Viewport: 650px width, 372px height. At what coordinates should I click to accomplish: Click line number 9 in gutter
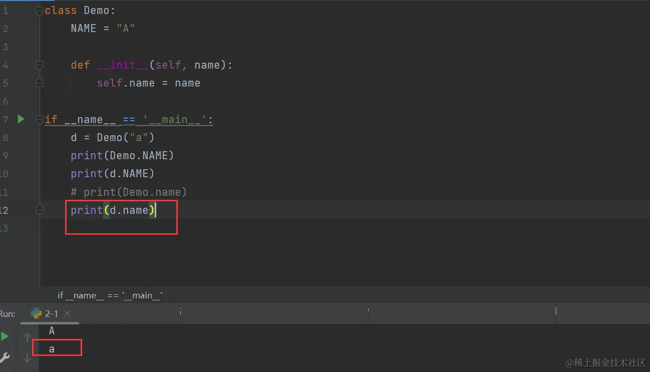point(5,156)
